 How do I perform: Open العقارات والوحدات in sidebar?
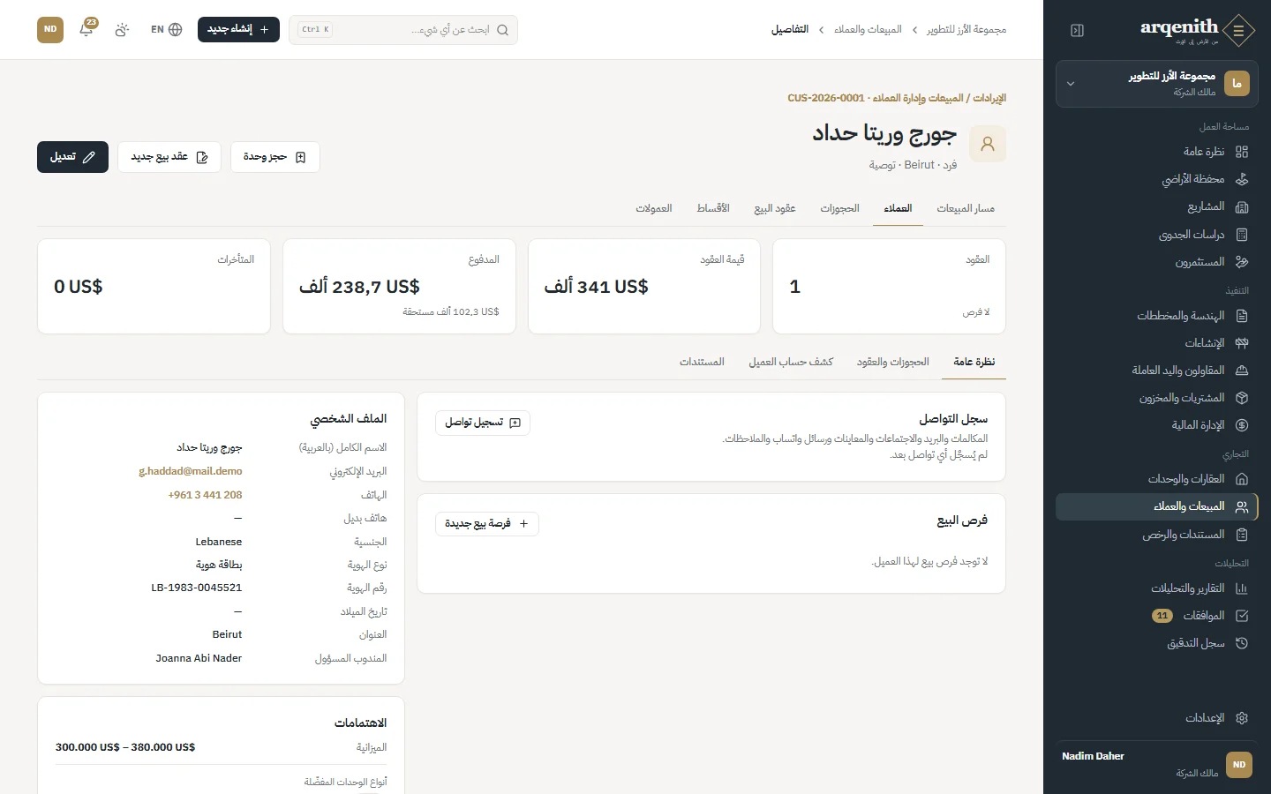1156,479
